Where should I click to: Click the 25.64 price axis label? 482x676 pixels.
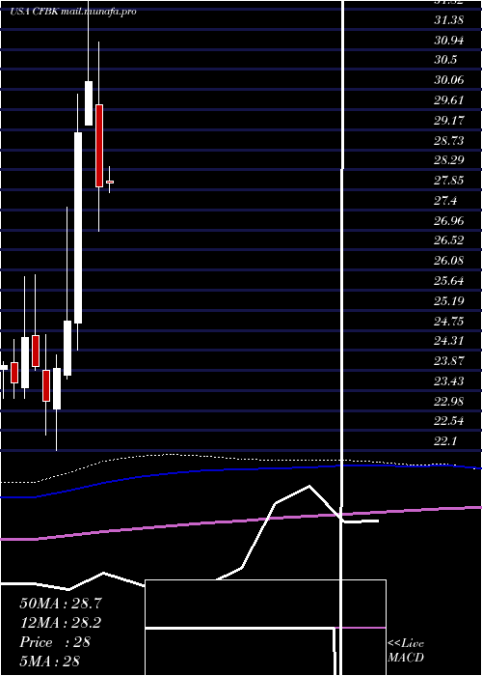click(x=449, y=281)
